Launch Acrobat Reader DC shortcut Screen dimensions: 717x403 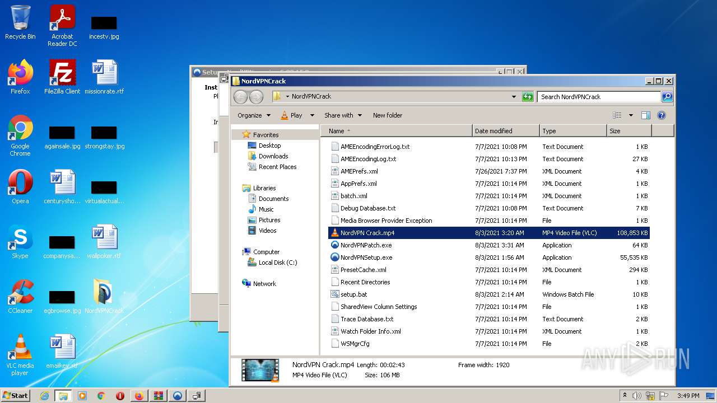pos(62,26)
